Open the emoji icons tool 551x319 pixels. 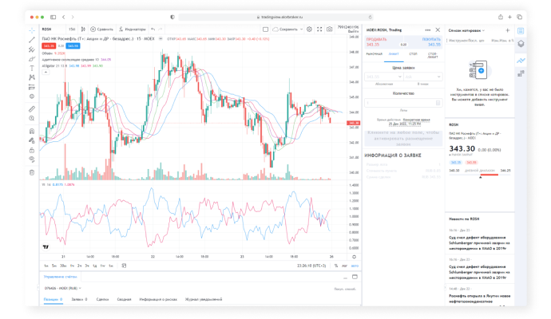click(32, 96)
